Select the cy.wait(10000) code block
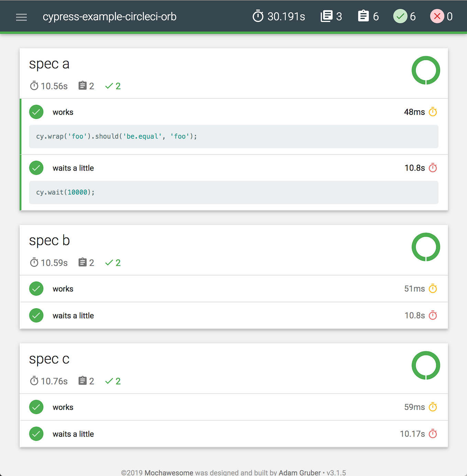 [x=233, y=192]
